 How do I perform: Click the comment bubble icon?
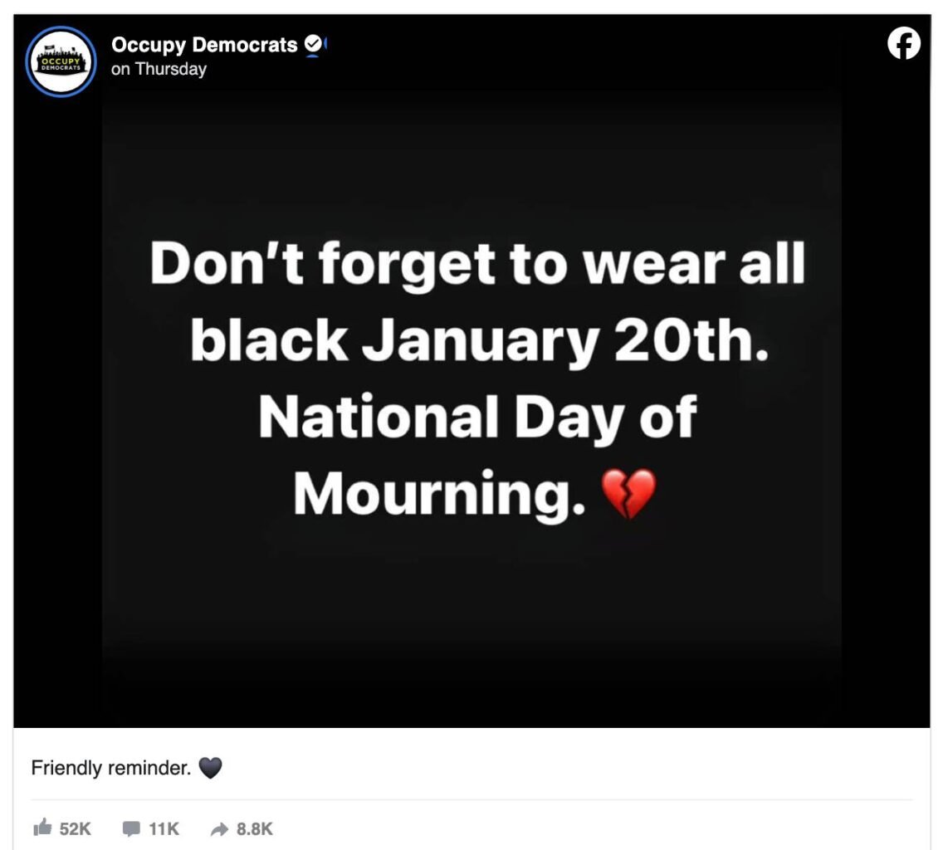(131, 828)
